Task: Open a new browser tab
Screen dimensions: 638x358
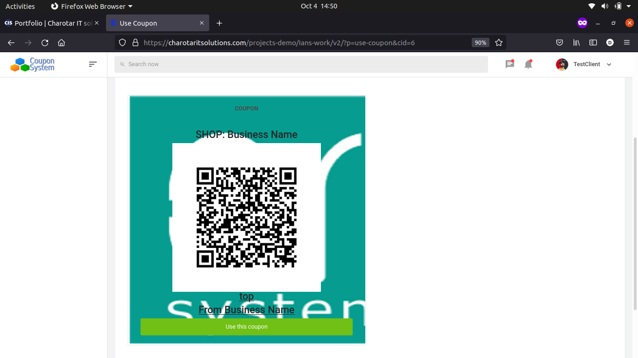Action: click(x=220, y=23)
